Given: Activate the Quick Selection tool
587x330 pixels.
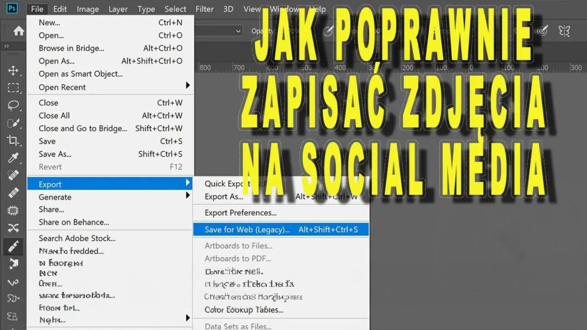Looking at the screenshot, I should coord(13,123).
